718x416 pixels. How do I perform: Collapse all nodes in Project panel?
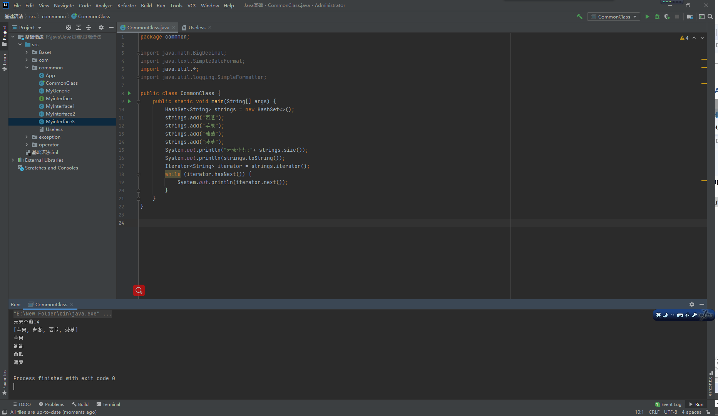[x=89, y=27]
